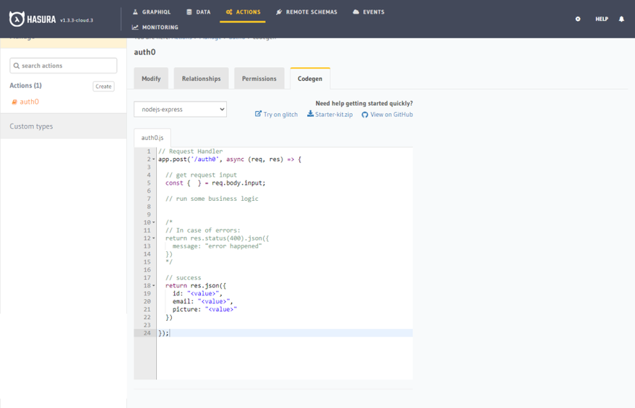This screenshot has height=408, width=635.
Task: Collapse fold arrow on line 12
Action: coord(153,238)
